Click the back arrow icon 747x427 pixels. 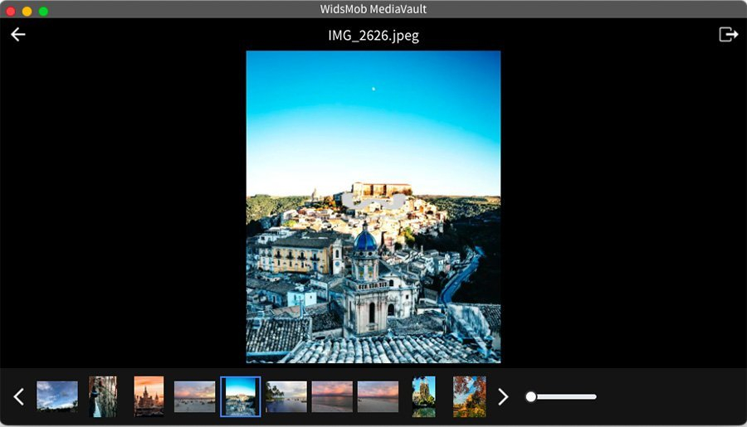18,34
